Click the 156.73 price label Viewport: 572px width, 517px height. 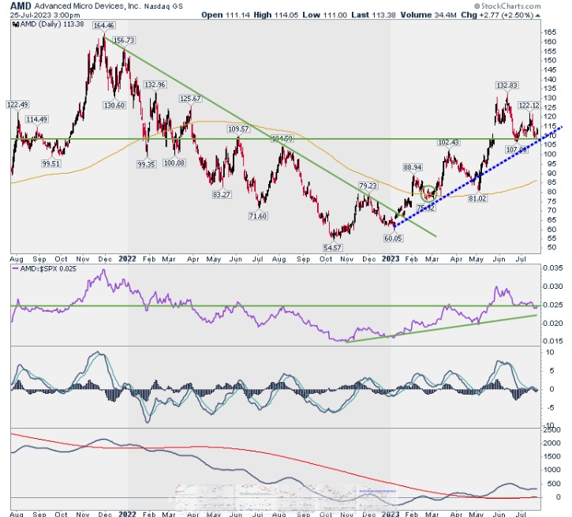(x=124, y=40)
